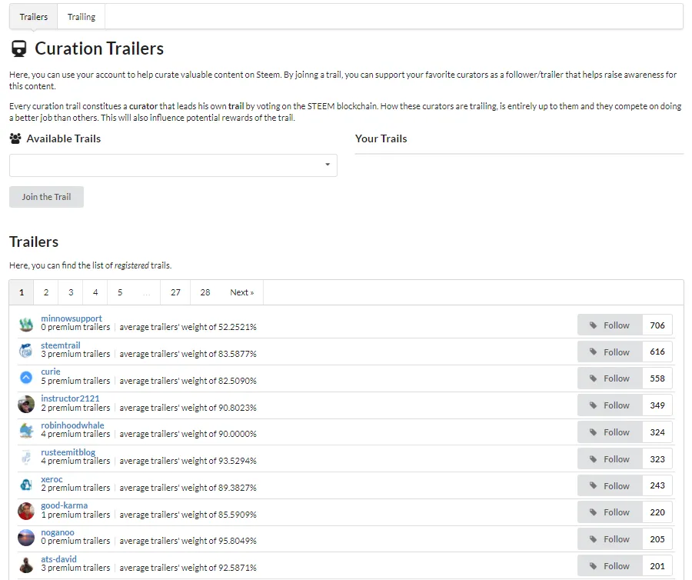Click the 243 follower count for xeroc
Screen dimensions: 692x580
[657, 485]
